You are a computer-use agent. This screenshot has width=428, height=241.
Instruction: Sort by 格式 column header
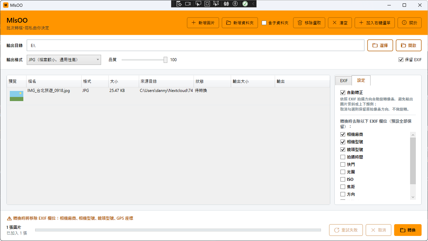pos(95,81)
